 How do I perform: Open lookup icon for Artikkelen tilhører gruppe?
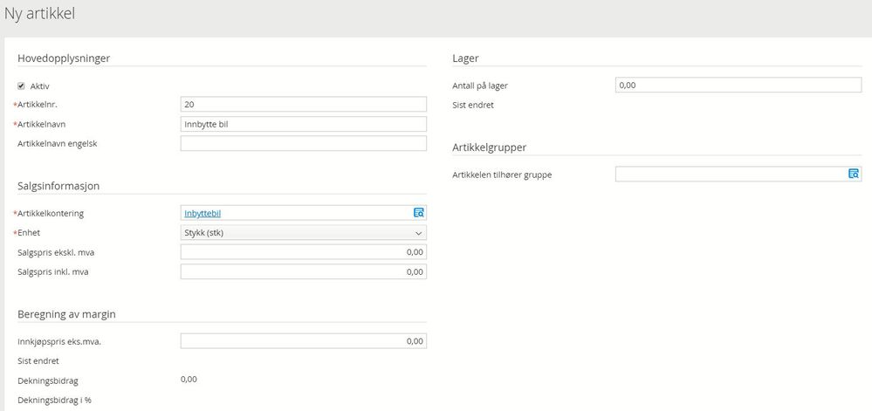[854, 175]
